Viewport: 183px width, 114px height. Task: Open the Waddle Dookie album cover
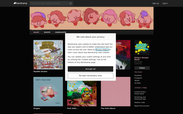48,55
